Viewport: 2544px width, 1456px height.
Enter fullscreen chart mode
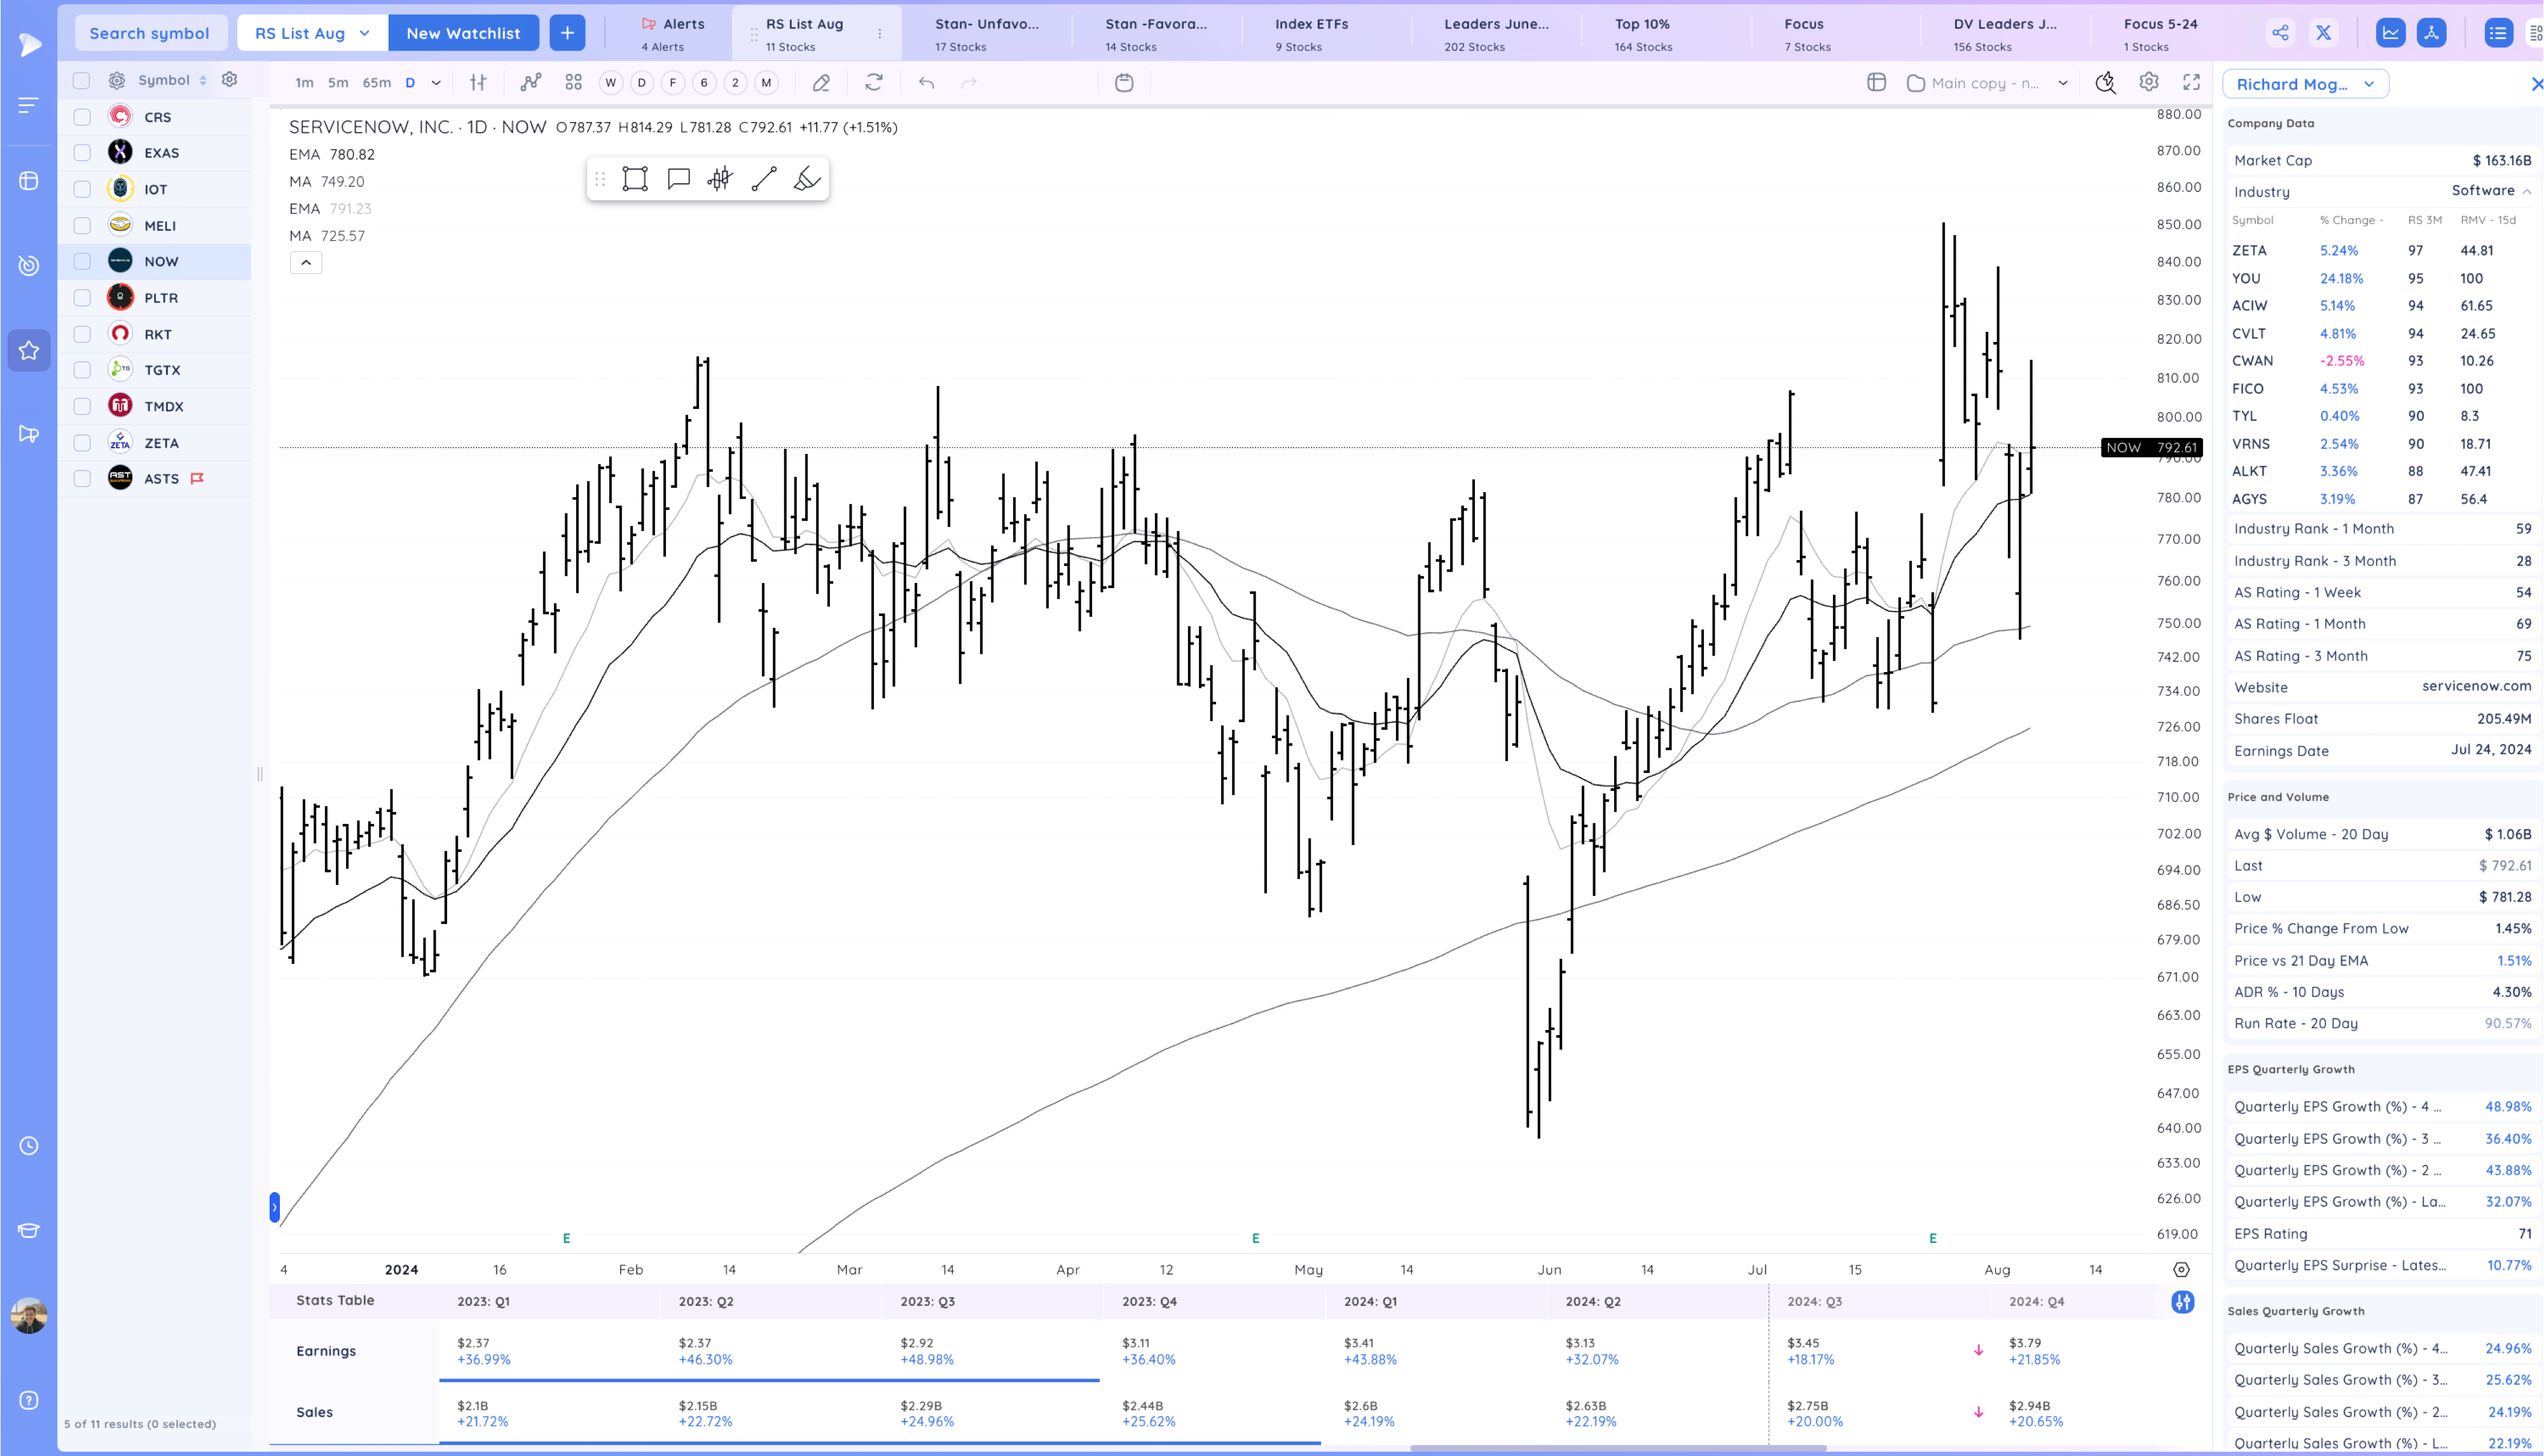[2191, 83]
